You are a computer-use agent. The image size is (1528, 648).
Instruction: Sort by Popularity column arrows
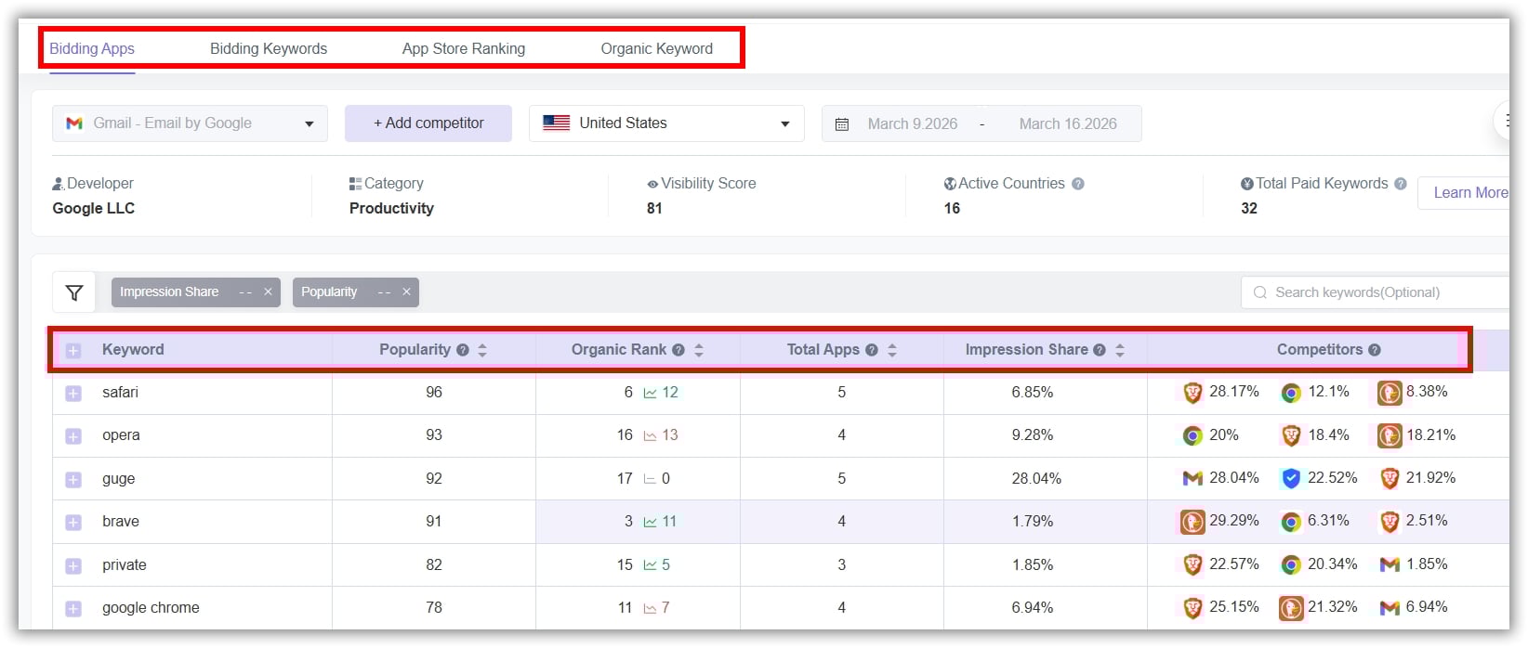point(482,350)
